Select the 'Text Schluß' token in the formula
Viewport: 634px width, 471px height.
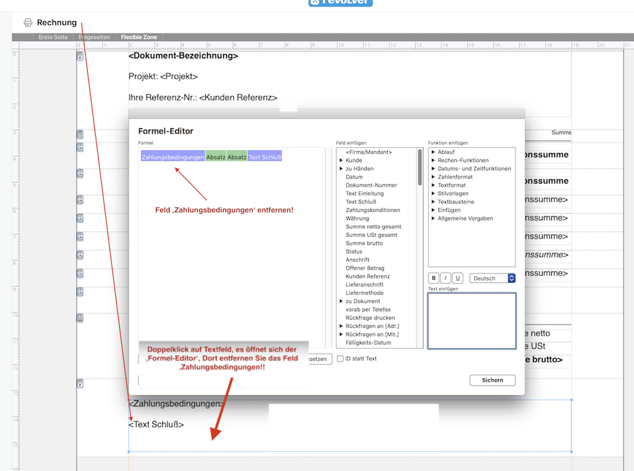pos(265,157)
